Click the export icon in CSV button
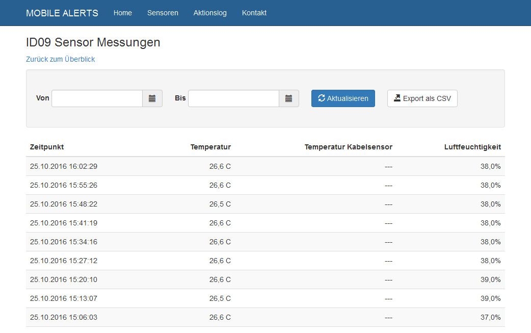 pyautogui.click(x=397, y=98)
